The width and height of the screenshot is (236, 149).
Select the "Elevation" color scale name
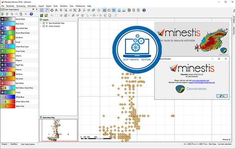click(x=19, y=37)
